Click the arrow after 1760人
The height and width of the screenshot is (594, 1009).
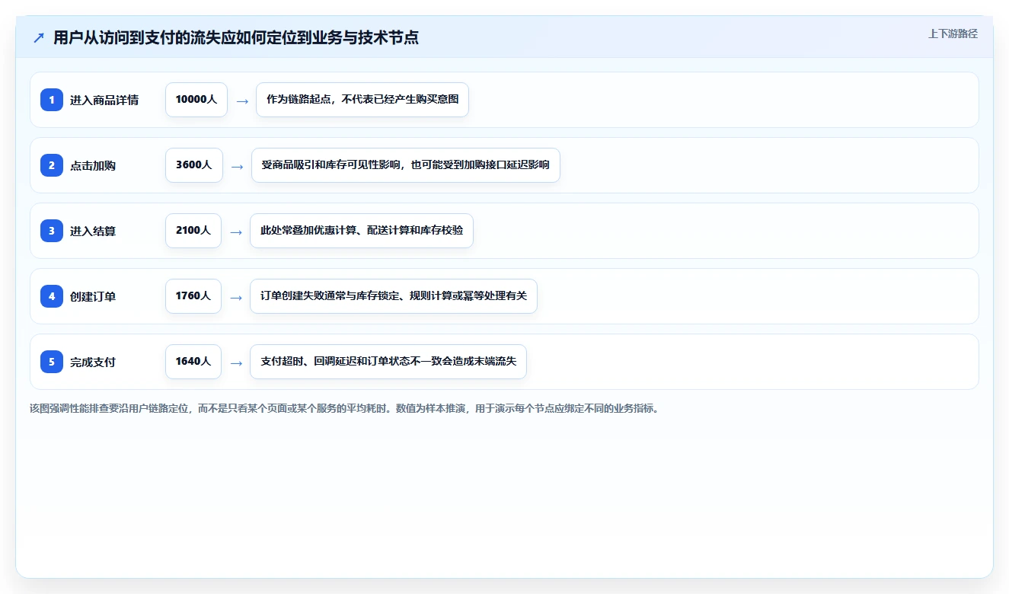click(236, 297)
